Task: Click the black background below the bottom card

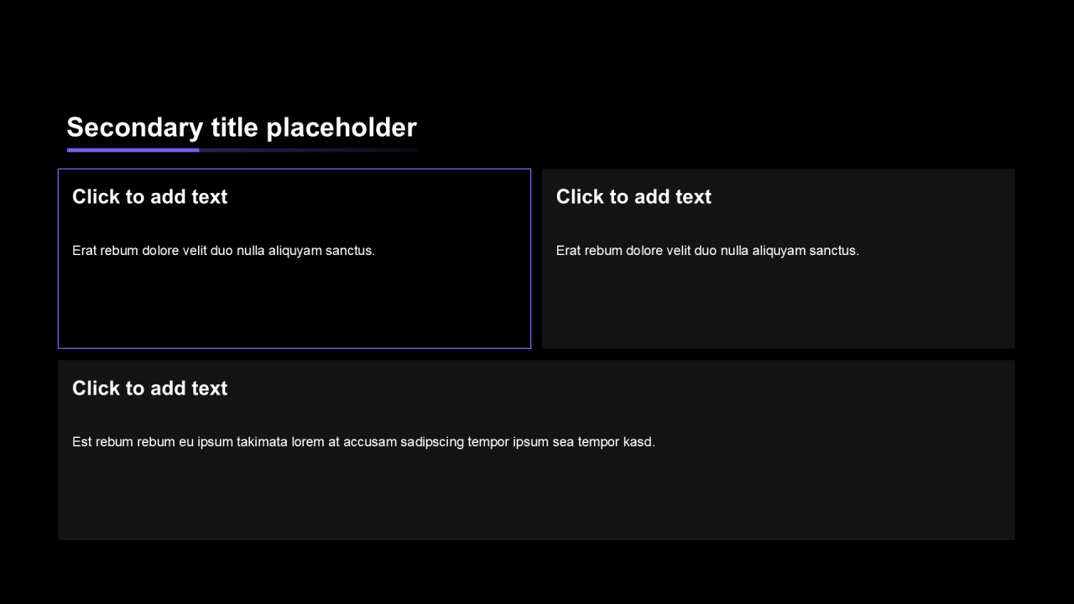Action: click(x=537, y=575)
